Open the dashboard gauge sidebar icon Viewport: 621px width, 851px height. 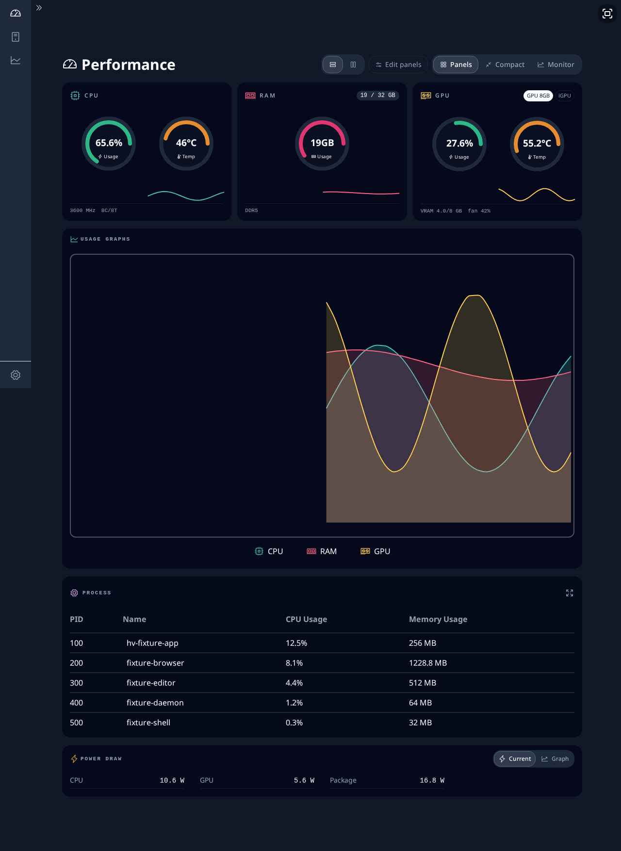point(16,13)
